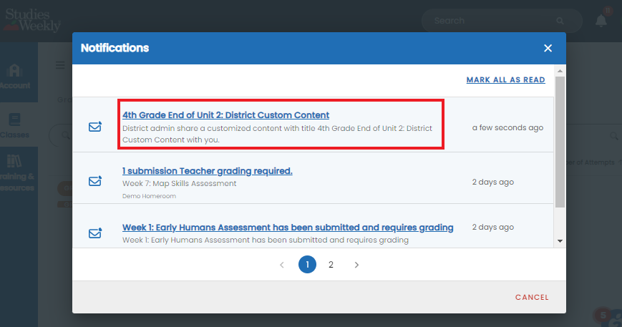Click envelope icon beside Early Humans Assessment notification

pos(94,233)
